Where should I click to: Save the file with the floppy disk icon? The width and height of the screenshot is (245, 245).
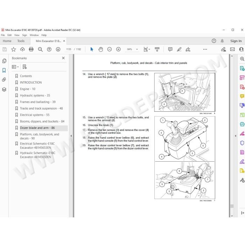[x=5, y=49]
